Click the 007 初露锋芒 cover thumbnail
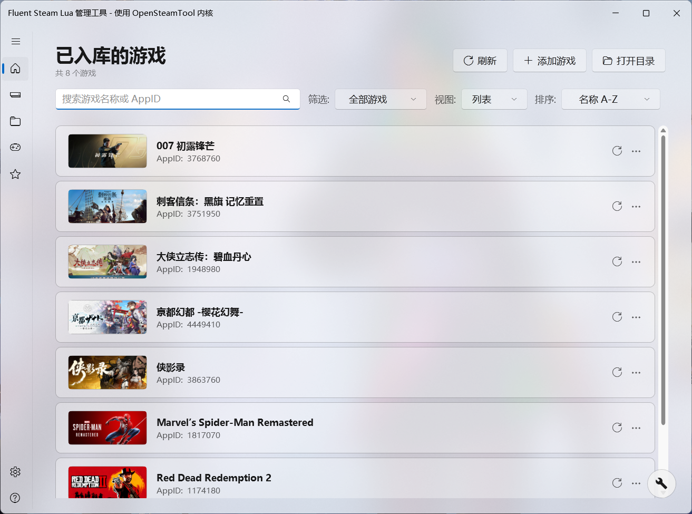 tap(108, 151)
